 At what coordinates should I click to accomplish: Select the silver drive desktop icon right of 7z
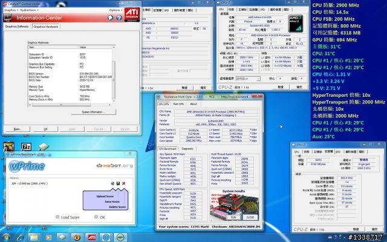coord(44,146)
